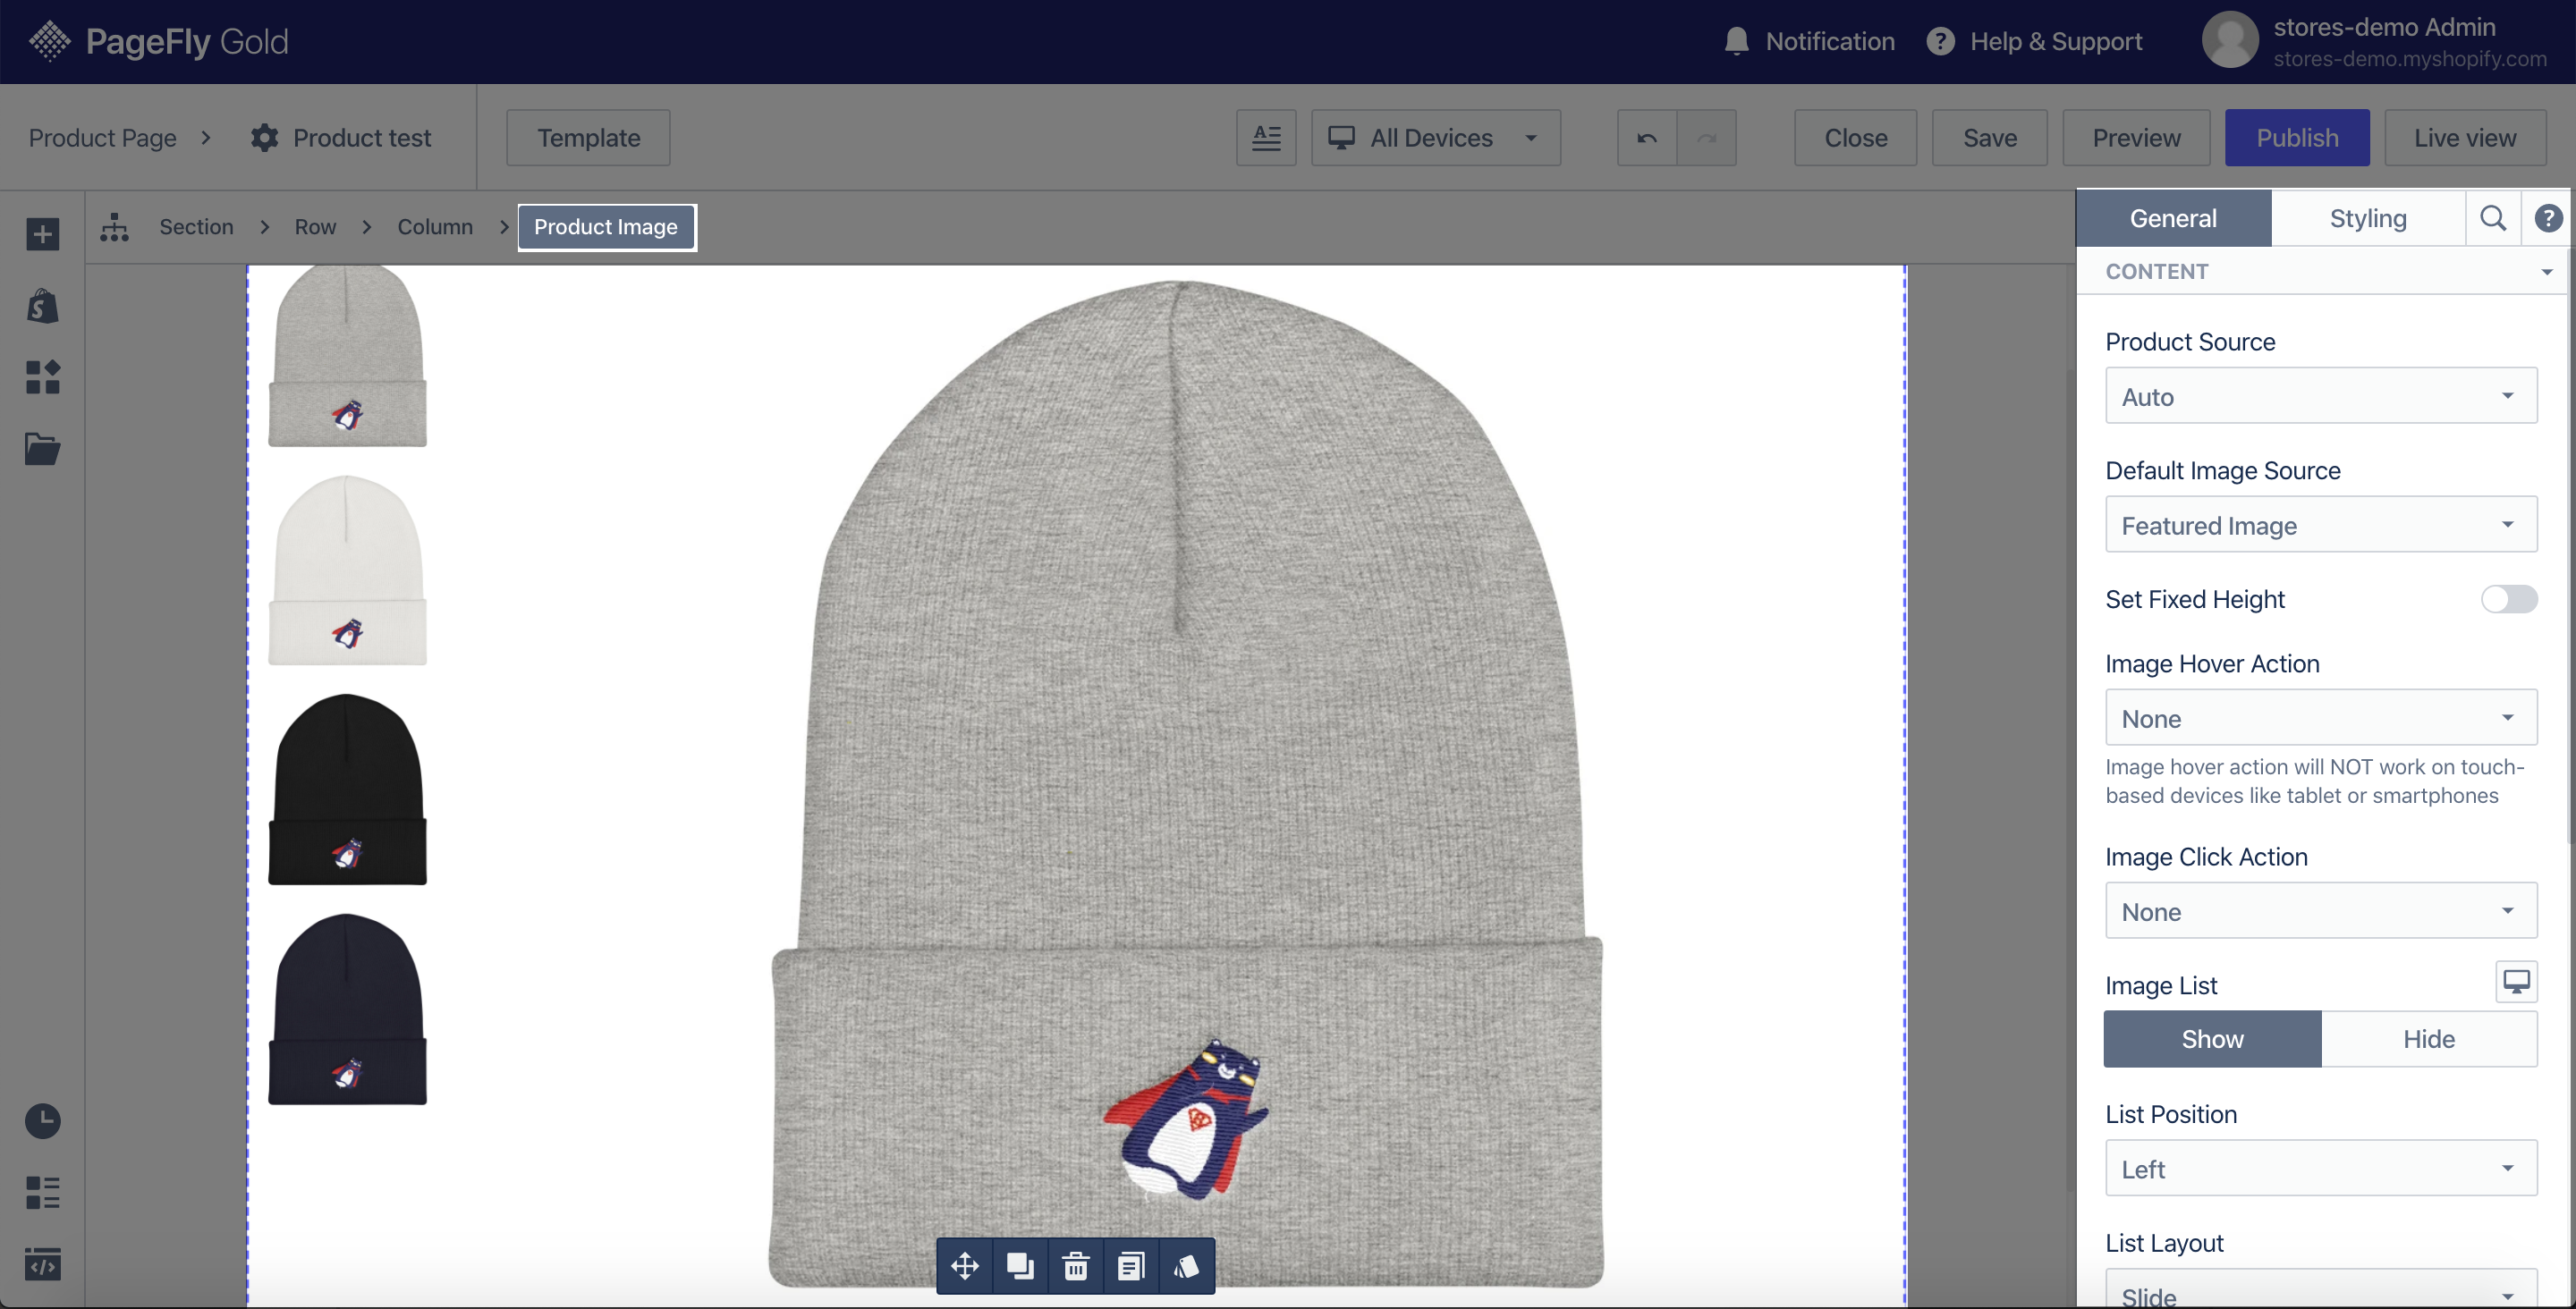Click the main gray beanie product image
This screenshot has width=2576, height=1309.
click(x=1186, y=783)
